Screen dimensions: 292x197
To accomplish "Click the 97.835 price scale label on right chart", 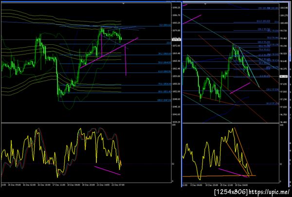I will (x=284, y=84).
